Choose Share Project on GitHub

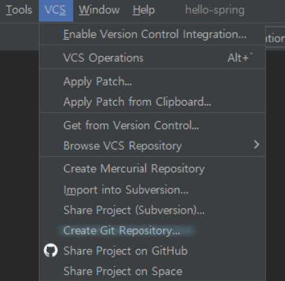pyautogui.click(x=152, y=251)
